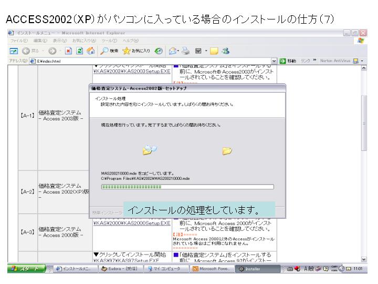This screenshot has width=378, height=284.
Task: Click the Start (スタート) button
Action: (x=27, y=269)
